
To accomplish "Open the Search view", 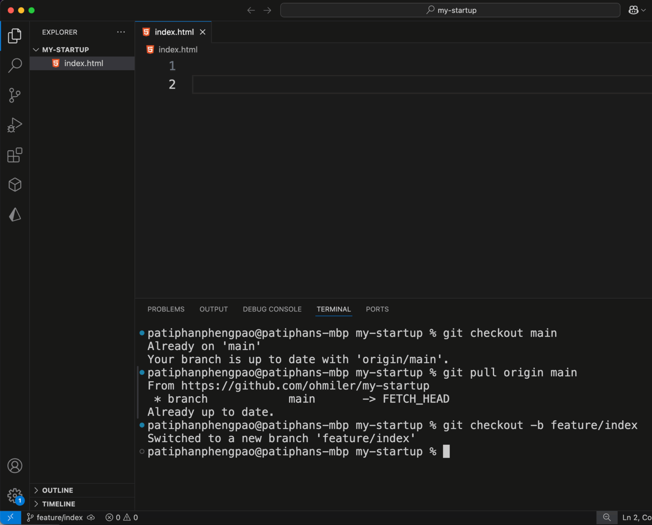I will [14, 65].
